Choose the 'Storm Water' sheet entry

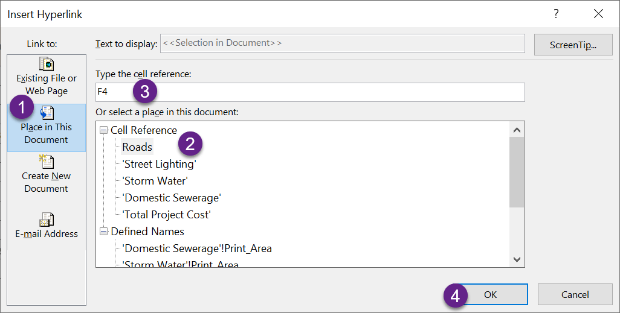pos(155,181)
